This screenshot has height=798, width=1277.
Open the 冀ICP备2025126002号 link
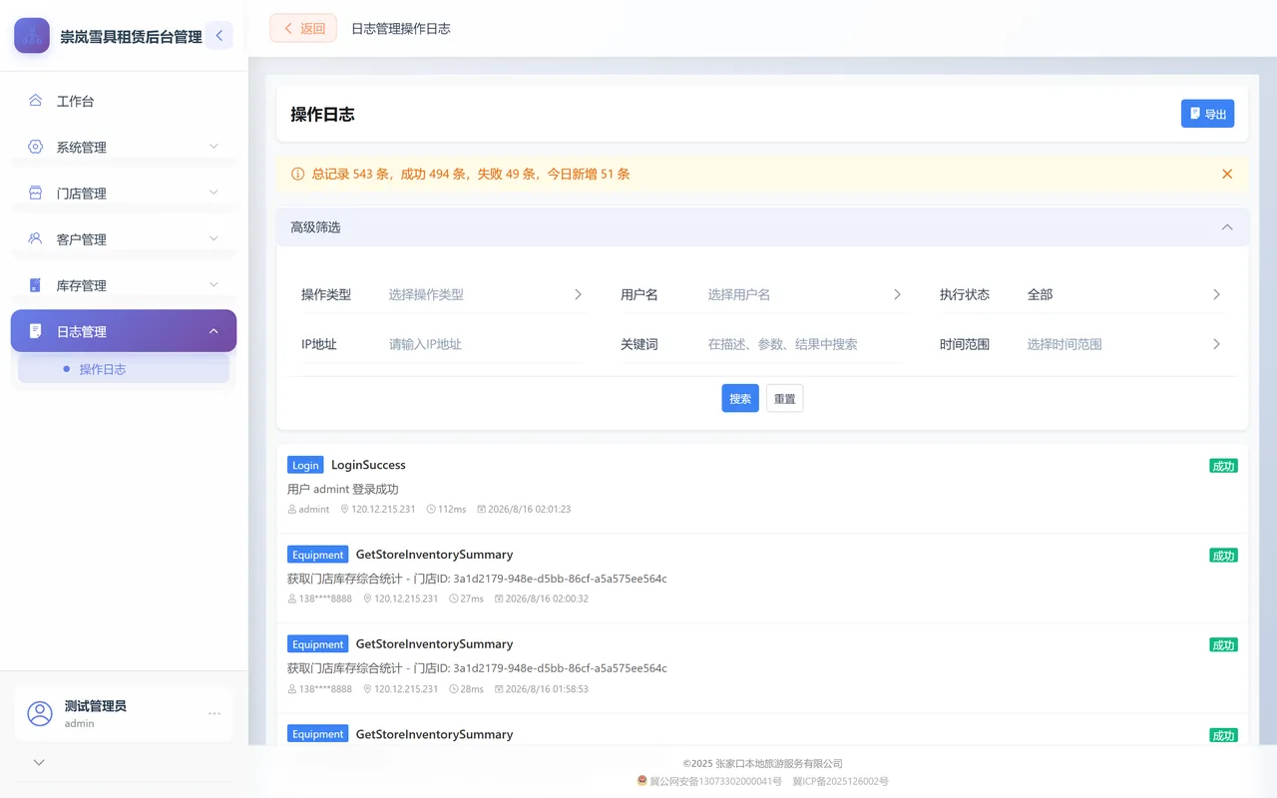point(840,781)
